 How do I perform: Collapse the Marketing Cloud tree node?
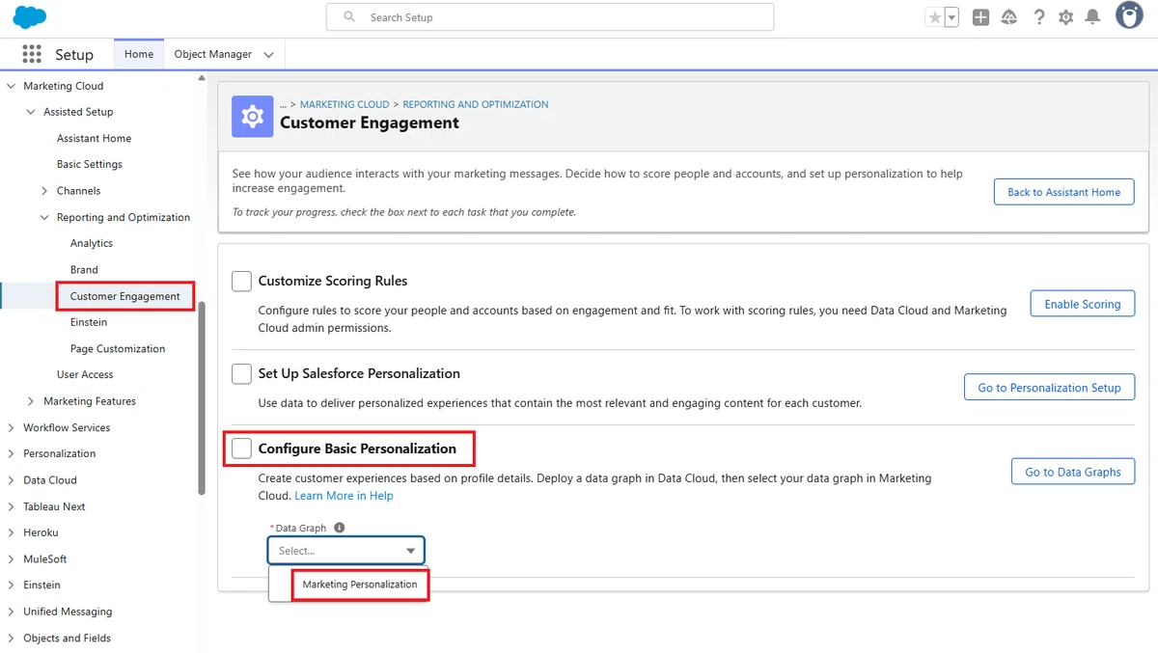tap(11, 86)
